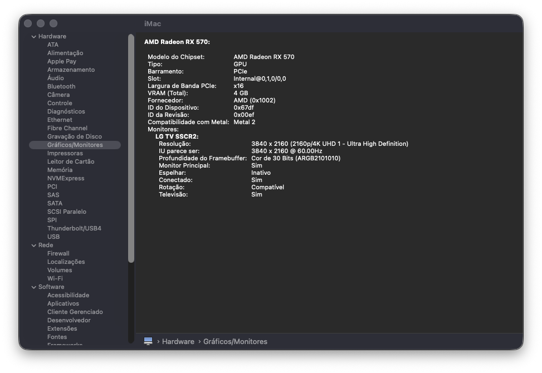
Task: Select Leitor de Cartão in the sidebar
Action: pos(71,161)
